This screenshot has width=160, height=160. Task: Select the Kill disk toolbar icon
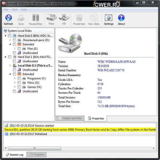64,20
